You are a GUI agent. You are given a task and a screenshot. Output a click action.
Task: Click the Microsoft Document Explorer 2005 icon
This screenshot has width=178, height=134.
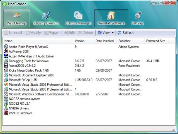[x=6, y=75]
